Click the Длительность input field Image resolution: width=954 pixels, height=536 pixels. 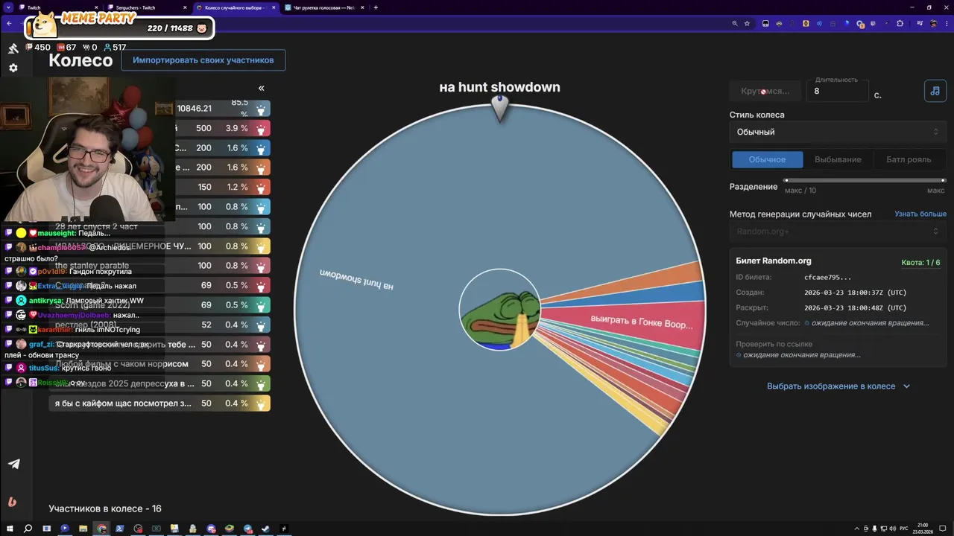838,91
